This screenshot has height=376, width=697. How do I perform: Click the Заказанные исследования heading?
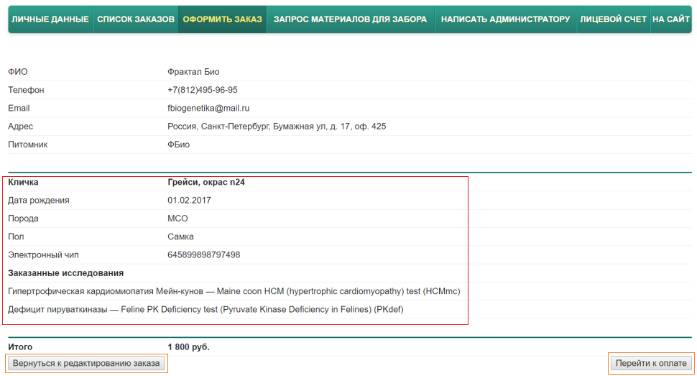(66, 273)
